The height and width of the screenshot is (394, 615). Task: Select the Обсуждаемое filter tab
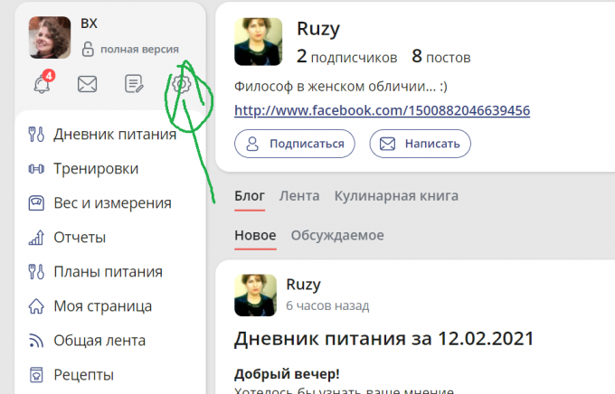point(336,235)
